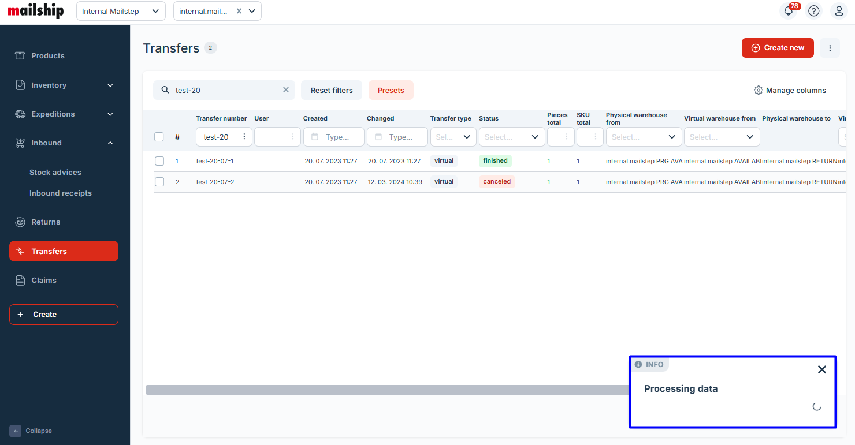Open the notifications bell icon
The height and width of the screenshot is (445, 855).
(789, 11)
